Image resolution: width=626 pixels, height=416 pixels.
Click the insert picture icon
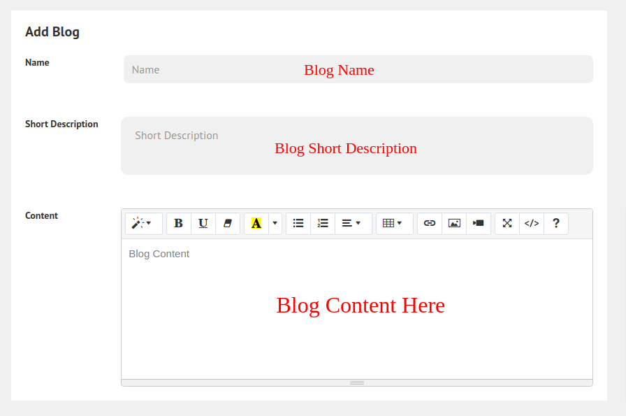[x=454, y=223]
